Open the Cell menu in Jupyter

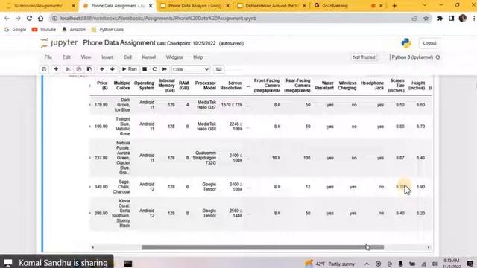(x=127, y=57)
